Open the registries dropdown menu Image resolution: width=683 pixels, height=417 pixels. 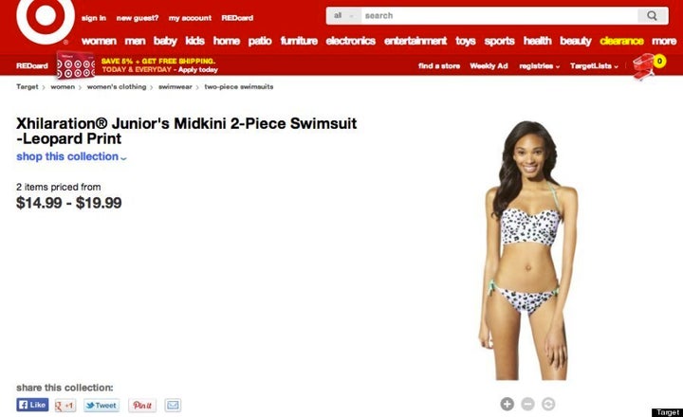pyautogui.click(x=539, y=66)
